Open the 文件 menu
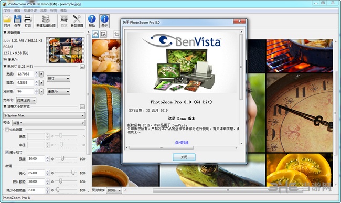 (7, 10)
